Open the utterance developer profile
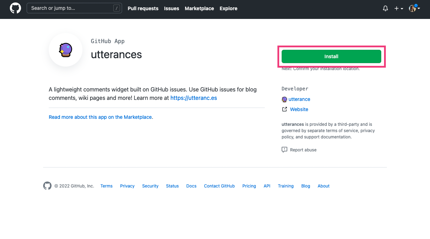The width and height of the screenshot is (430, 239). pos(299,99)
